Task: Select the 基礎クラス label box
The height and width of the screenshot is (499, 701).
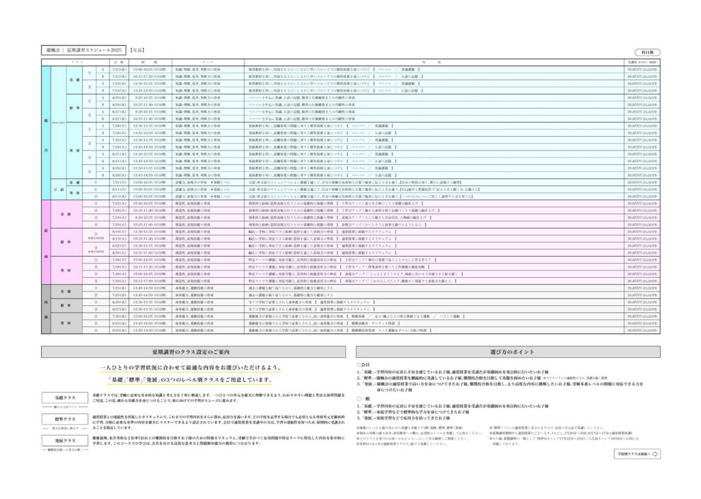Action: (x=65, y=398)
